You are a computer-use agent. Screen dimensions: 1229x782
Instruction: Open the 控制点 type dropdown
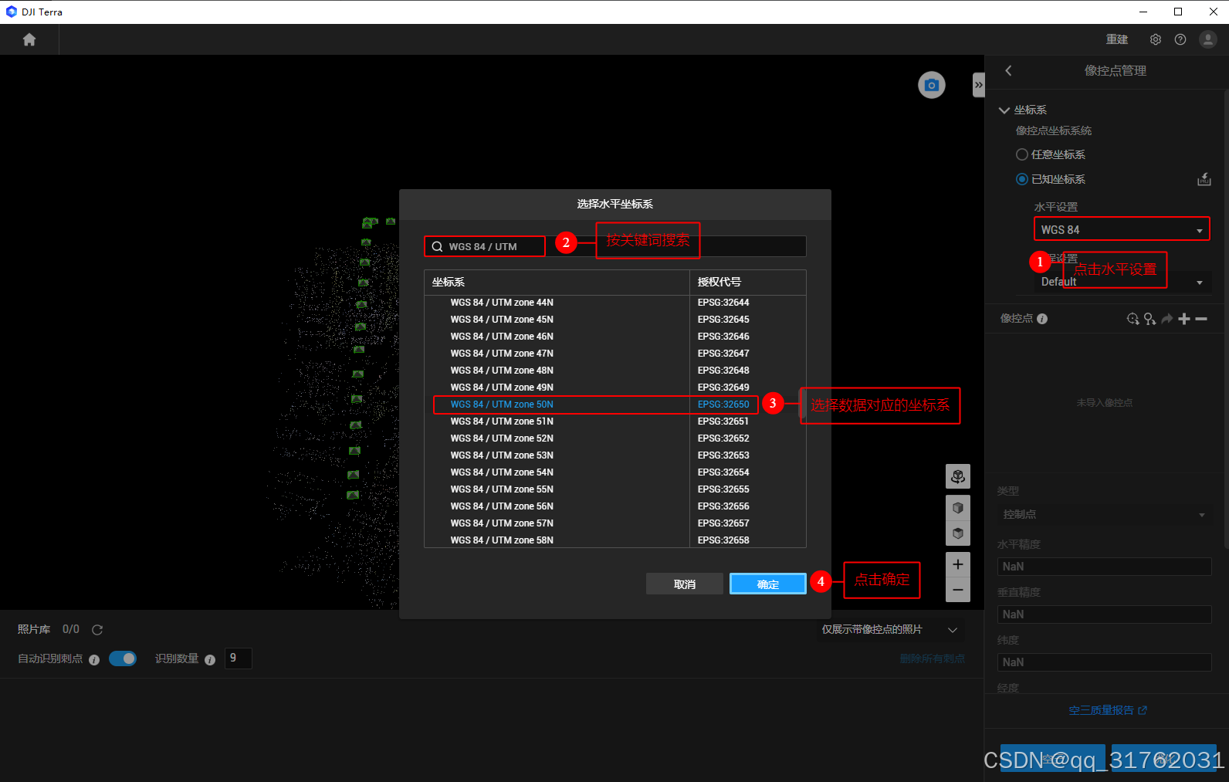click(x=1105, y=514)
